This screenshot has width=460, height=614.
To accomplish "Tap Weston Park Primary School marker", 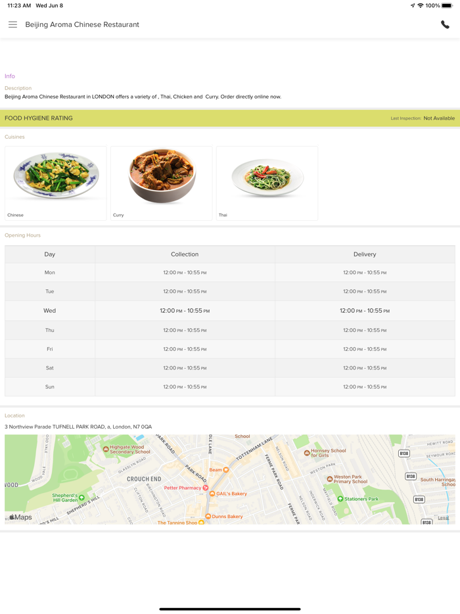I will pos(330,479).
